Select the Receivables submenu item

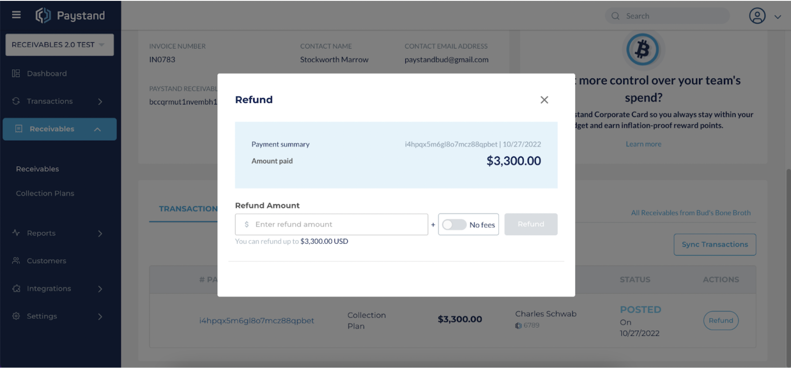pos(37,169)
